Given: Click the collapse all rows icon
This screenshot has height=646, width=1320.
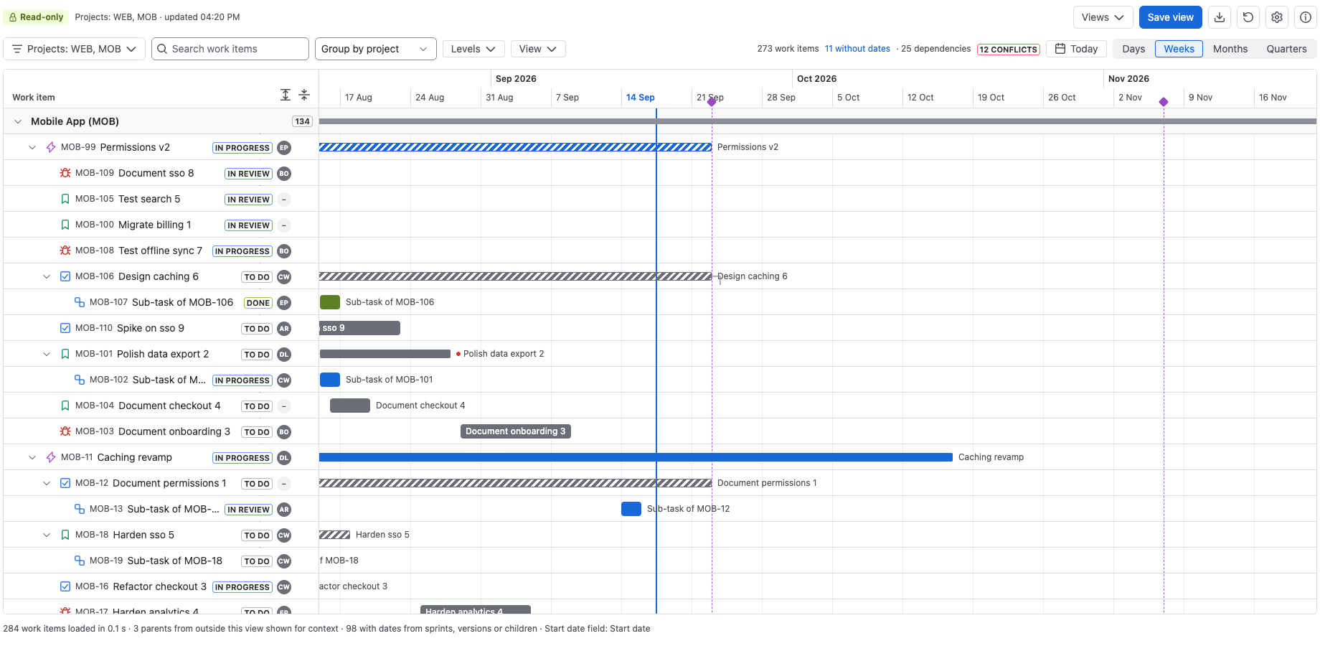Looking at the screenshot, I should (x=304, y=95).
